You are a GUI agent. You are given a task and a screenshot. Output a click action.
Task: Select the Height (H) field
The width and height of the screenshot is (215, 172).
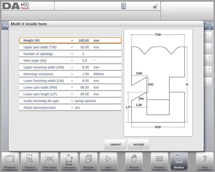click(70, 40)
